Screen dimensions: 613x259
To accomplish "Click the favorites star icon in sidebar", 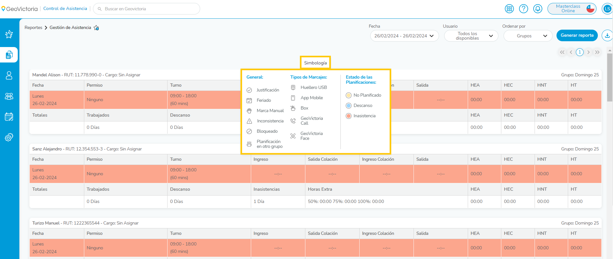I will point(9,34).
